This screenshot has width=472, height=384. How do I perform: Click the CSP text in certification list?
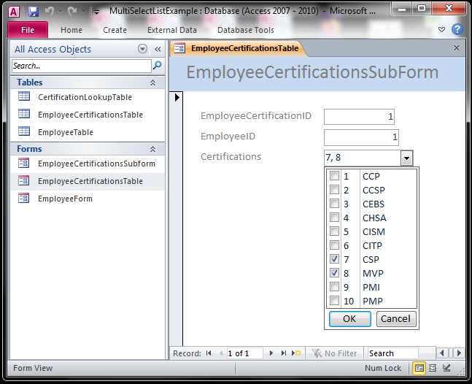[x=371, y=260]
